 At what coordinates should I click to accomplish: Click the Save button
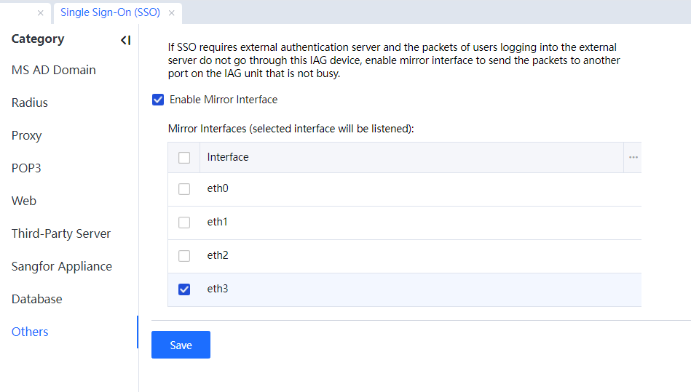coord(181,345)
